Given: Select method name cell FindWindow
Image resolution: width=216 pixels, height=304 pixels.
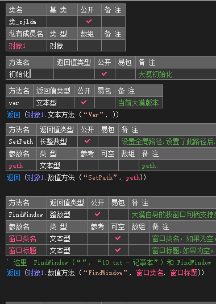Looking at the screenshot, I should click(27, 214).
